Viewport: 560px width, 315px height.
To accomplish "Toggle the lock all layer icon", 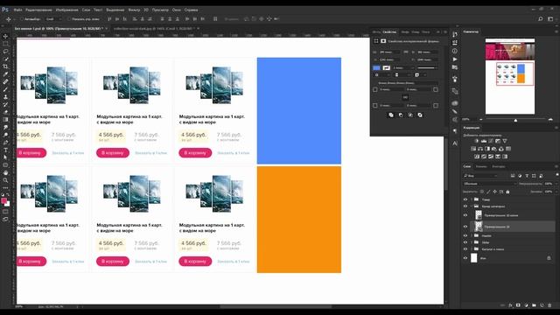I will click(x=507, y=192).
